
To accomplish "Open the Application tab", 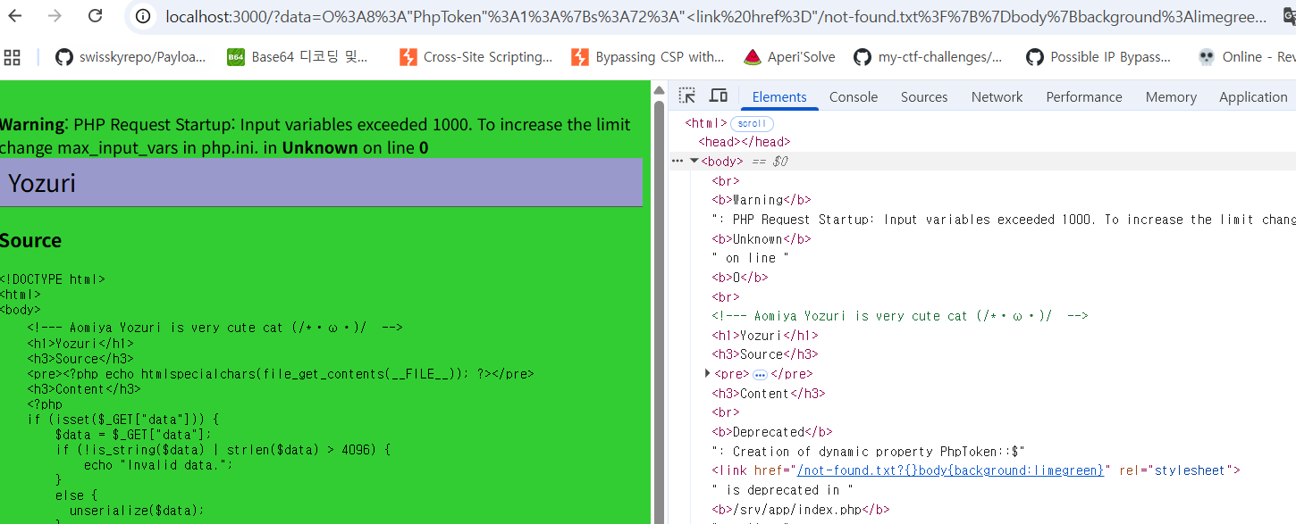I will tap(1253, 96).
